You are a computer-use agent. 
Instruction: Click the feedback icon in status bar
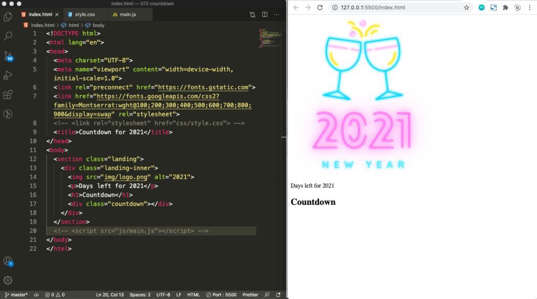coord(267,295)
